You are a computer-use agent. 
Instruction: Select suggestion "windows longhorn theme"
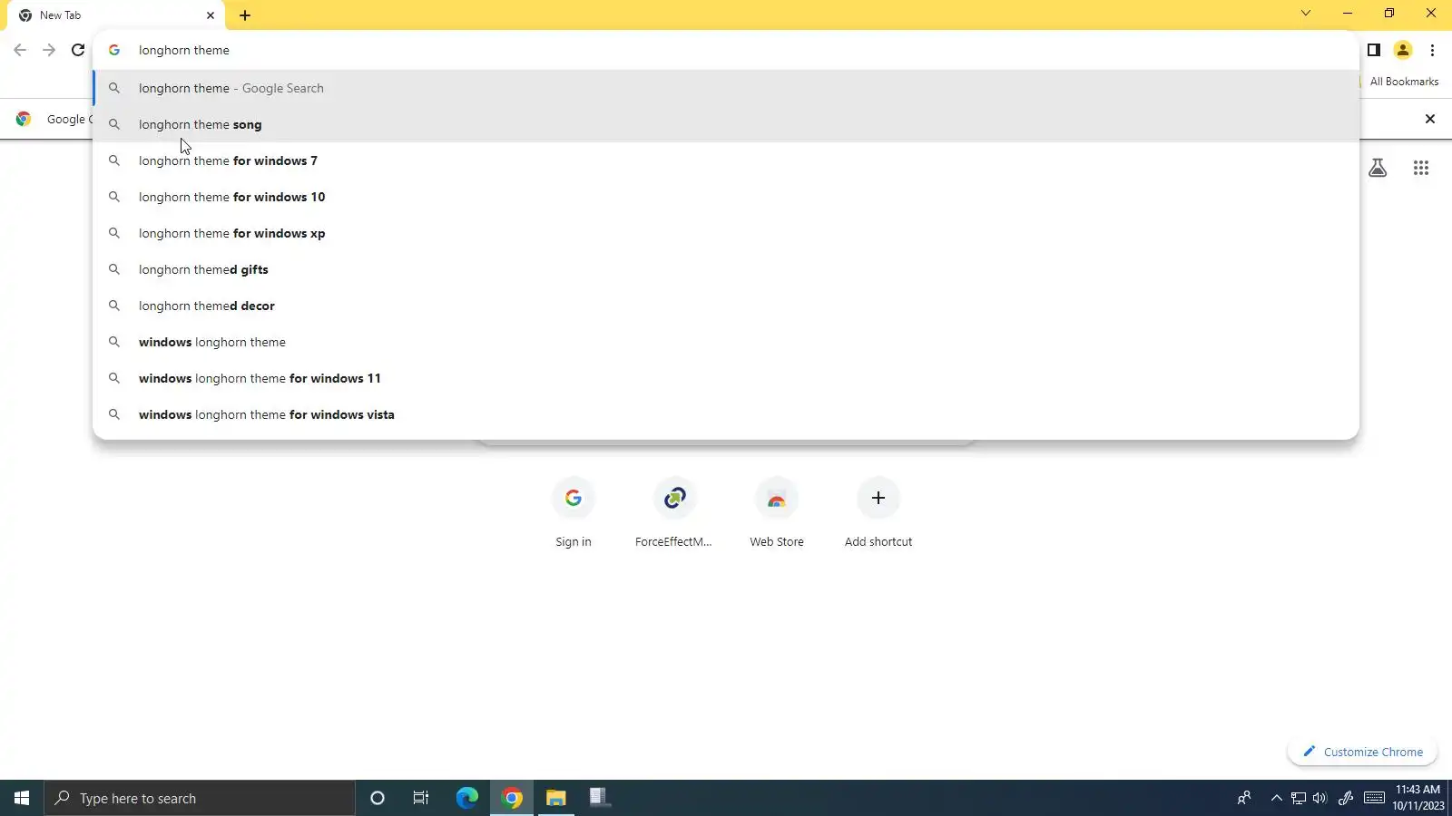click(726, 342)
